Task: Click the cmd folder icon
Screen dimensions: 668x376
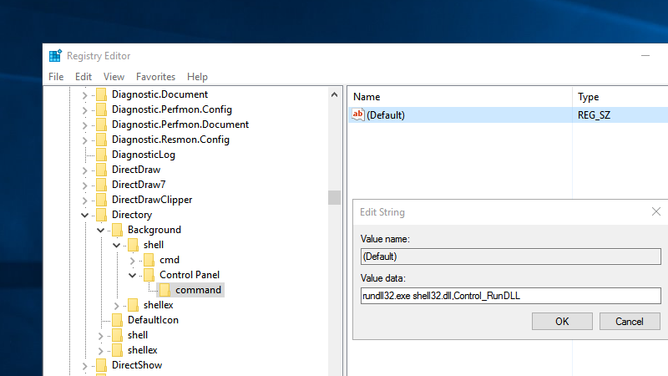Action: pos(149,260)
